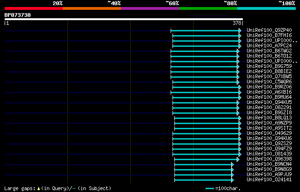Click the cyan alignment bar for B9NCN4
Viewport: 300px width, 192px height.
pyautogui.click(x=203, y=165)
